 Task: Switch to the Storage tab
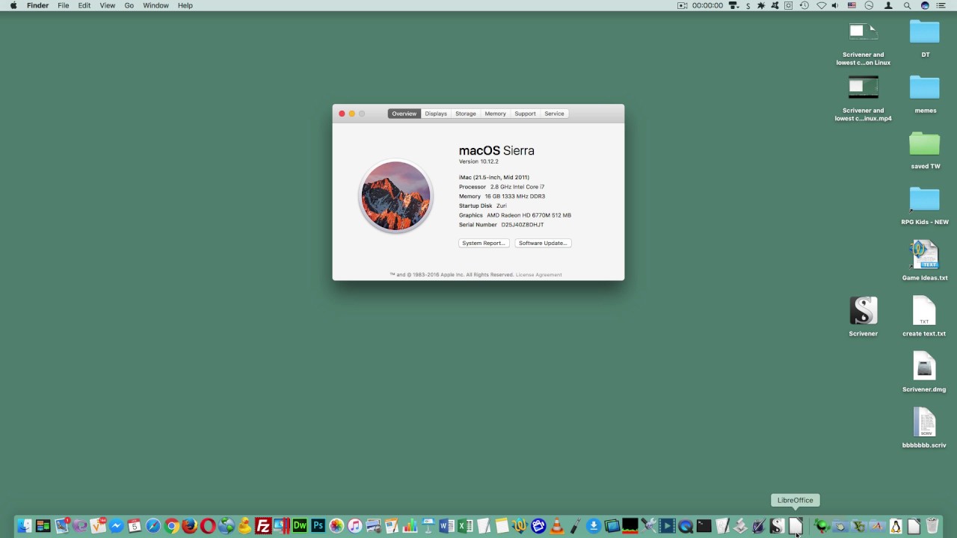coord(466,114)
